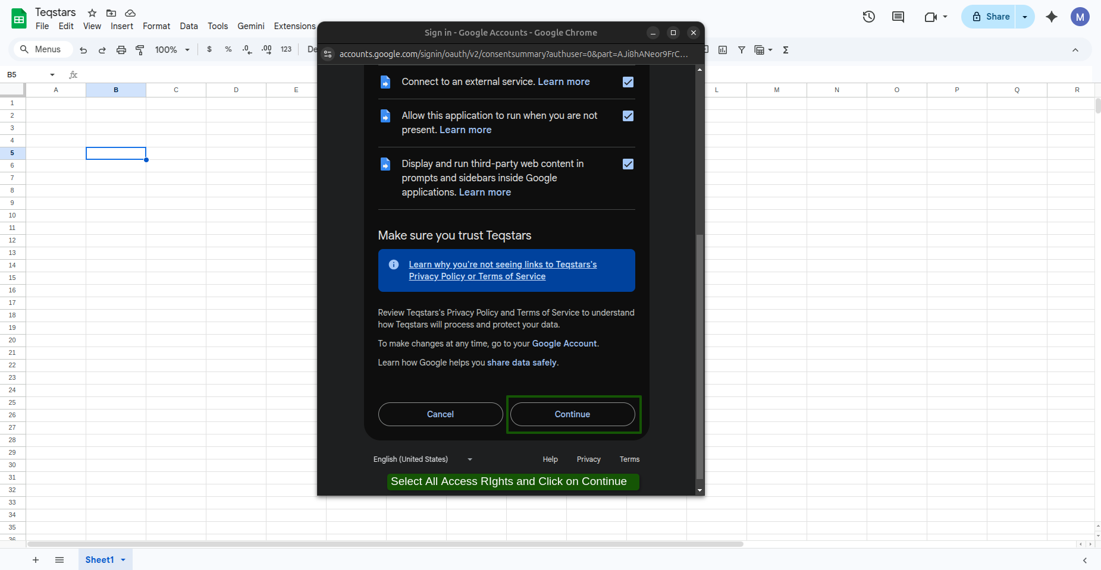
Task: Uncheck run when you are not present
Action: 628,116
